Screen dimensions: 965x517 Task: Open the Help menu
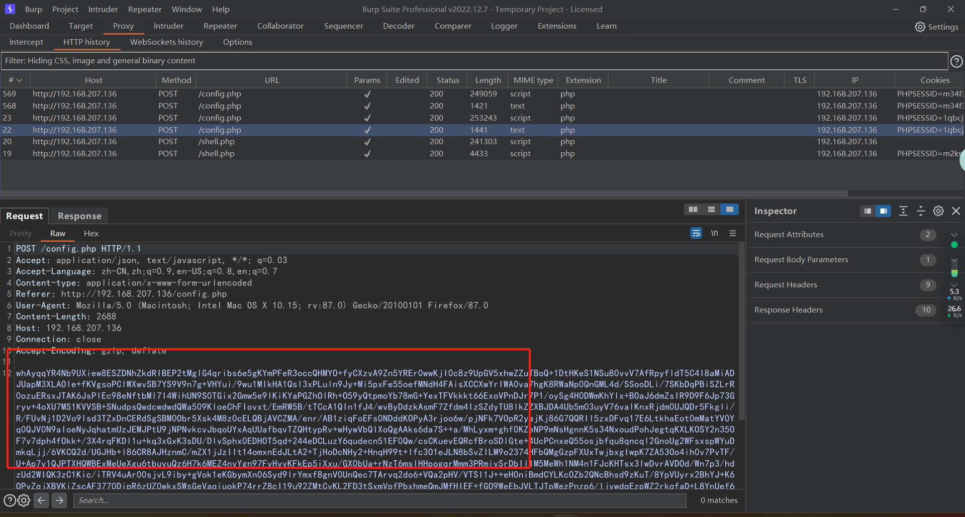[221, 9]
